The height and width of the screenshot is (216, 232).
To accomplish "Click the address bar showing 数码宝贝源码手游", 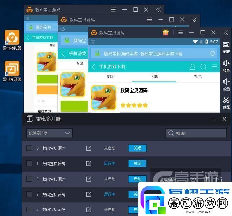I will [154, 53].
